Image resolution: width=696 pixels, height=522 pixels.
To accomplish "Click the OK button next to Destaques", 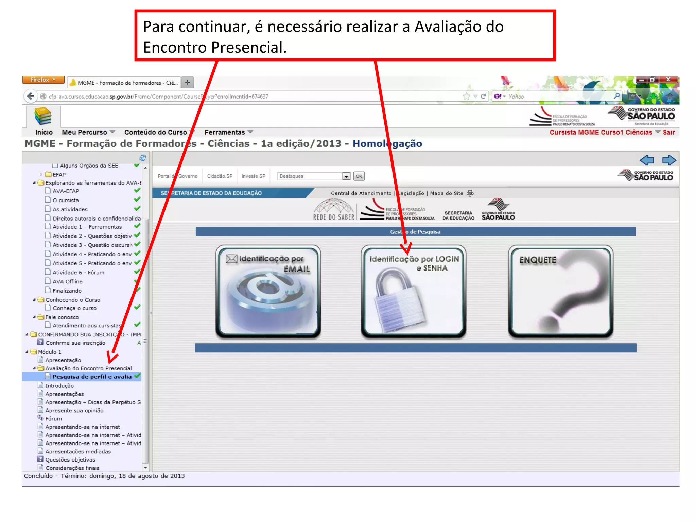I will click(359, 176).
